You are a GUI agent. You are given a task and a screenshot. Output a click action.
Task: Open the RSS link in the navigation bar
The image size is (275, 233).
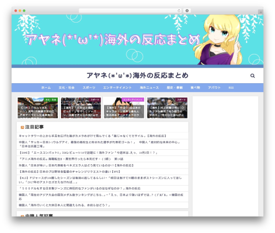231,88
